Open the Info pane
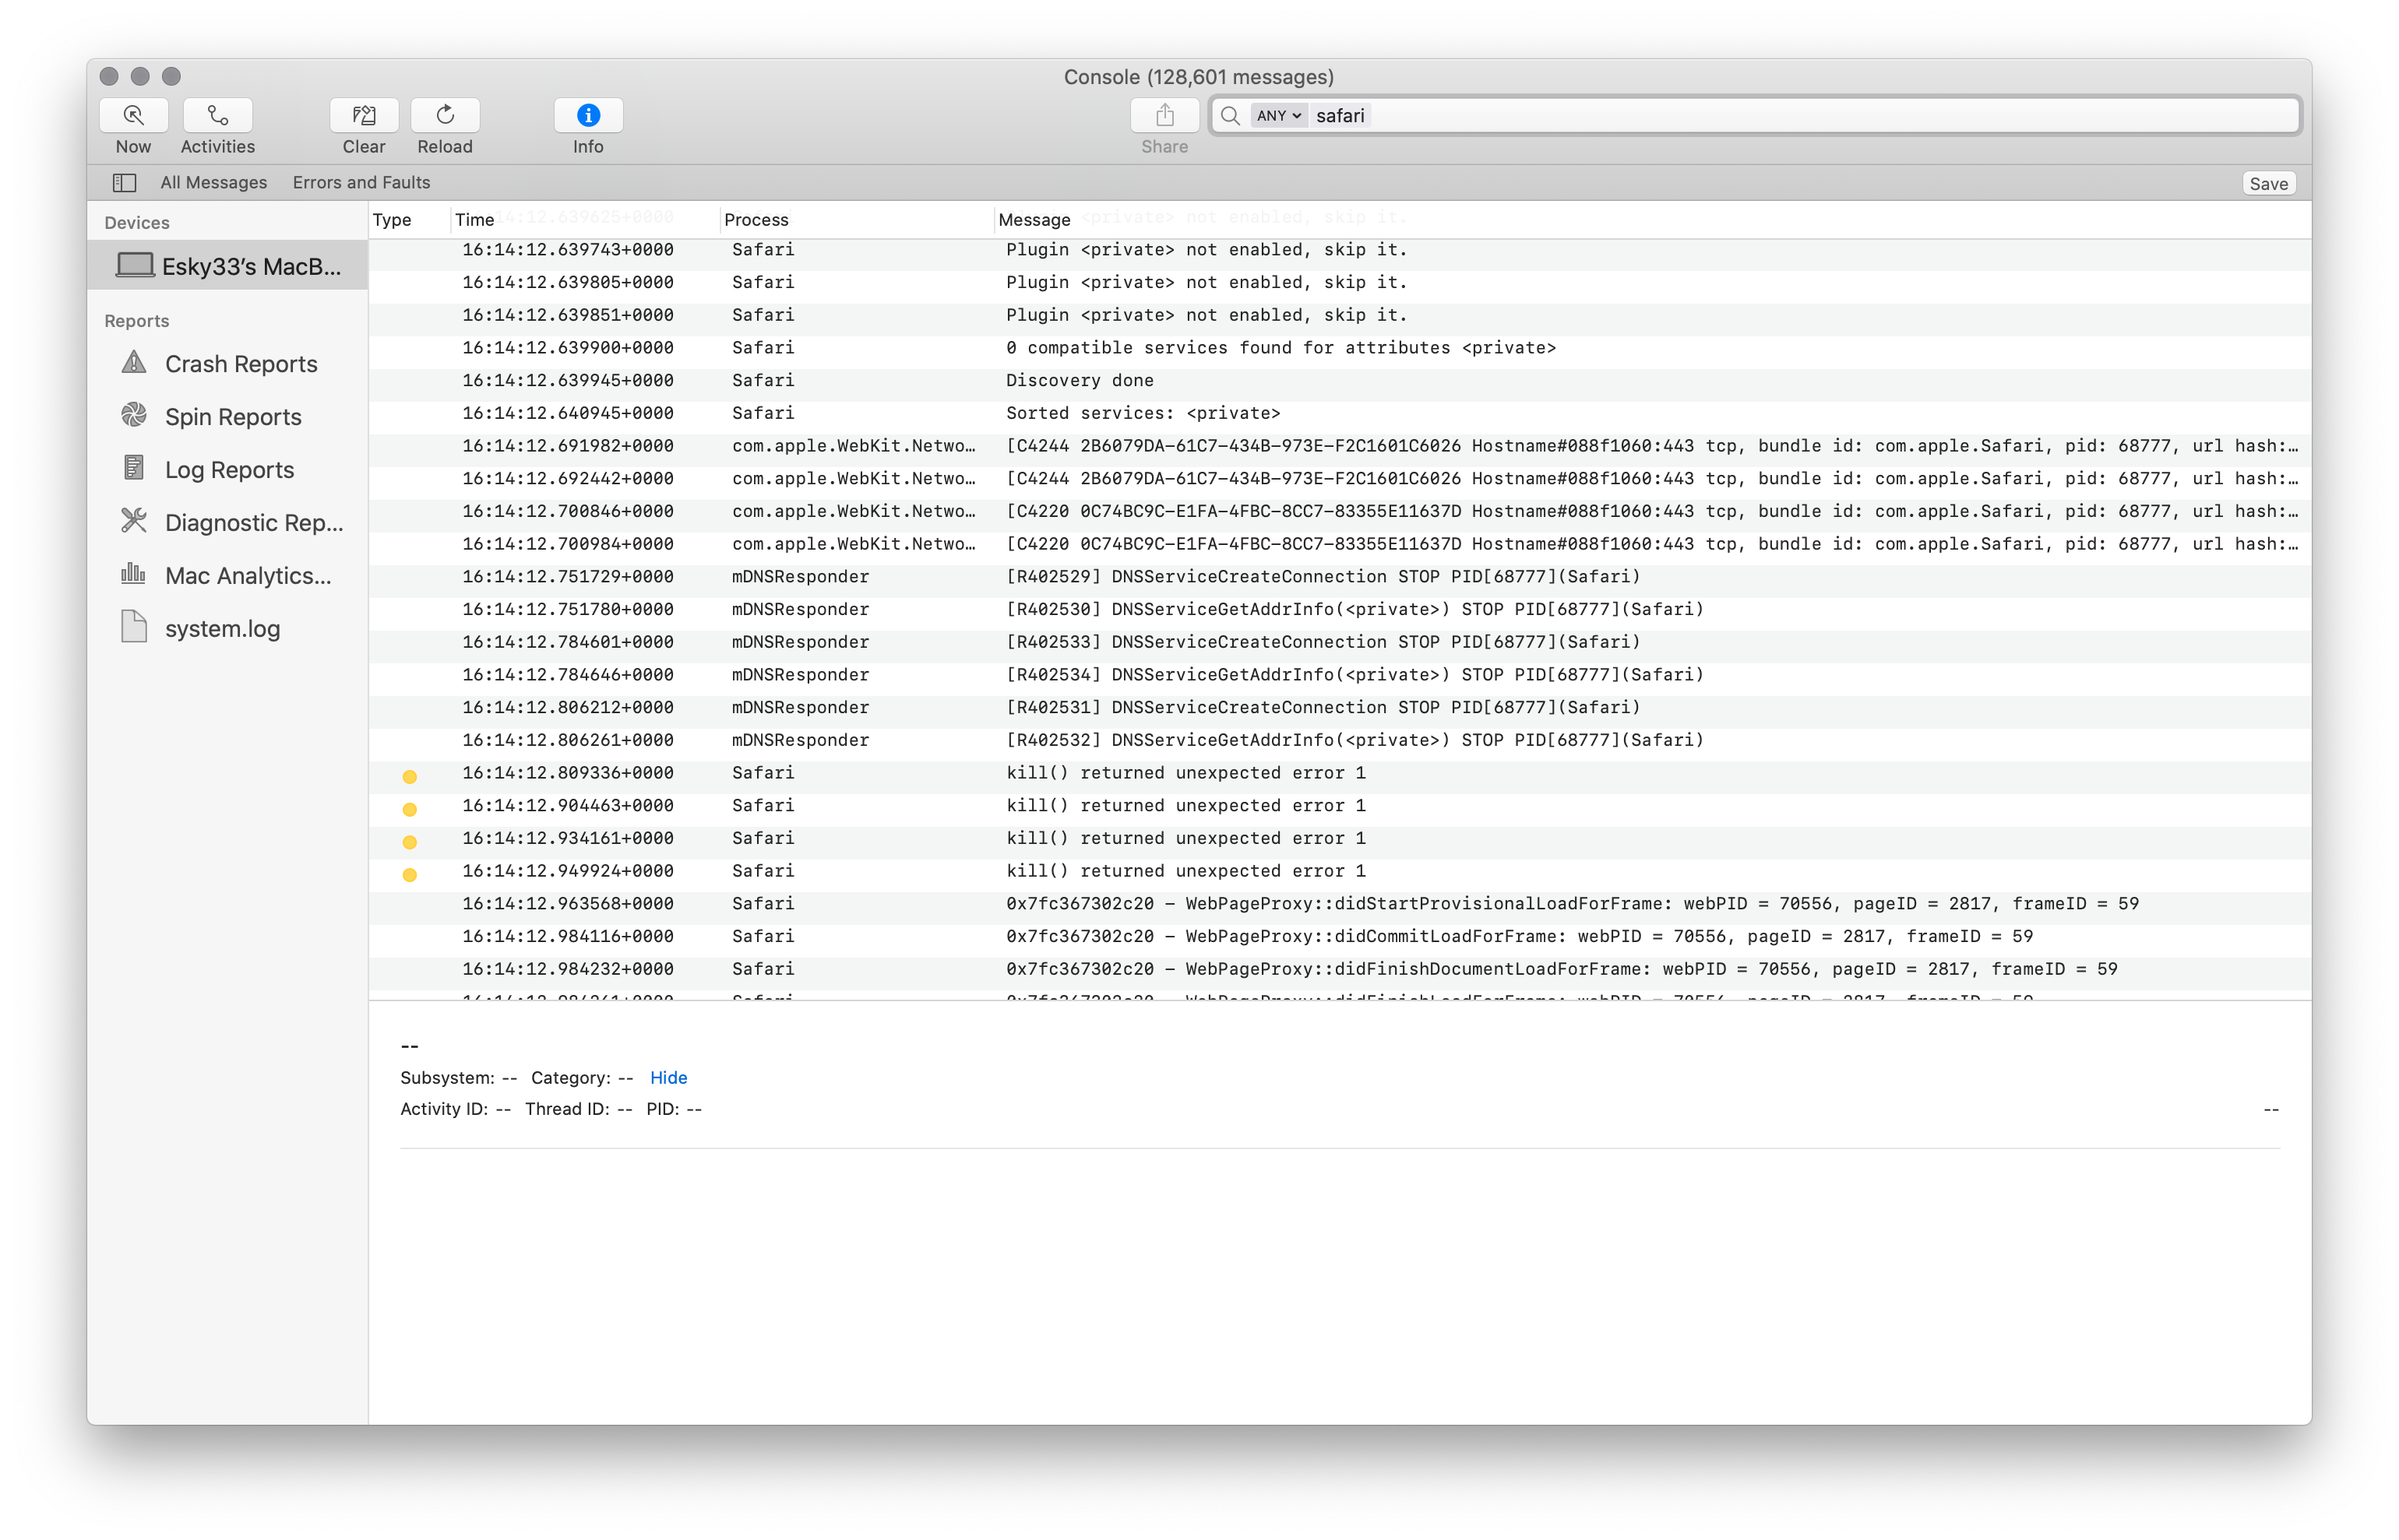This screenshot has width=2399, height=1540. pos(588,115)
